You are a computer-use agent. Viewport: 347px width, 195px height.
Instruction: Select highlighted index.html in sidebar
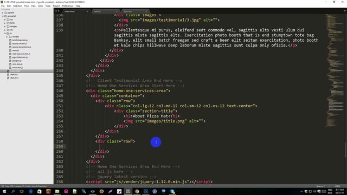click(27, 71)
